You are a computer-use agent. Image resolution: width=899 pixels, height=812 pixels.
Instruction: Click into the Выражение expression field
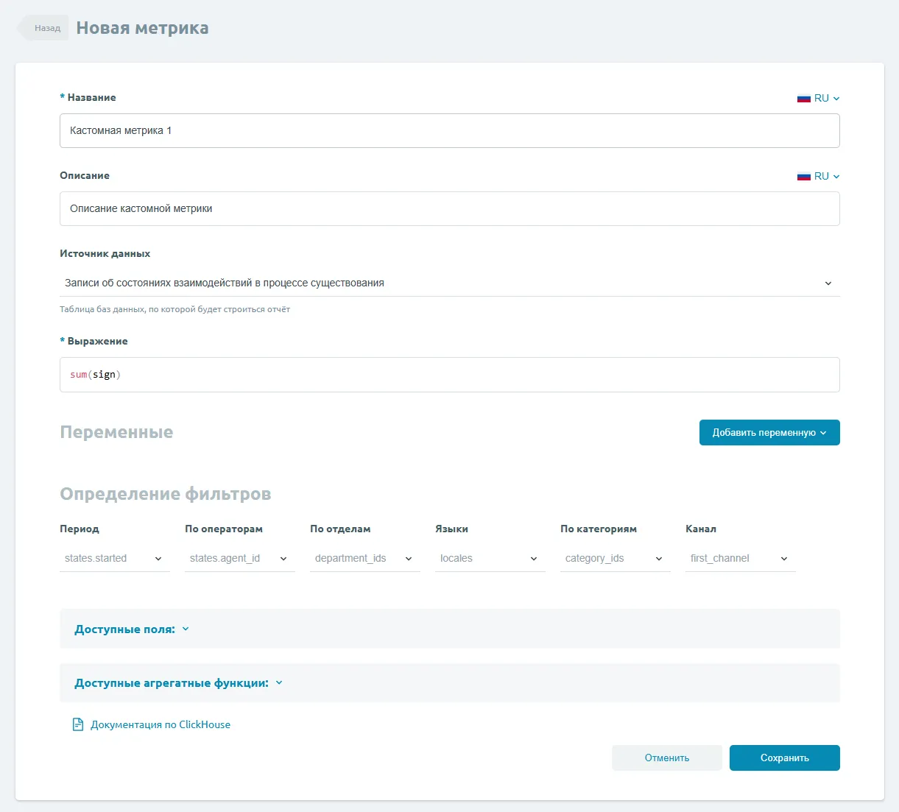(449, 375)
